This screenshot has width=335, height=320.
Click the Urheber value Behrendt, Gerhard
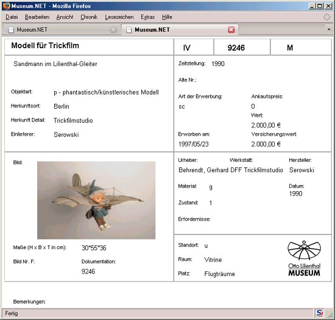(x=204, y=170)
